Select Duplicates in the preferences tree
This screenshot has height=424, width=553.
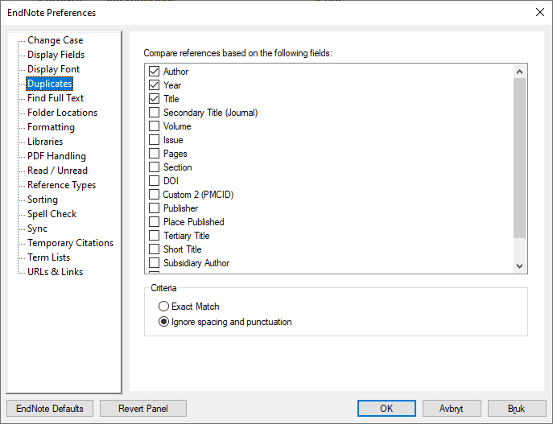pyautogui.click(x=50, y=84)
